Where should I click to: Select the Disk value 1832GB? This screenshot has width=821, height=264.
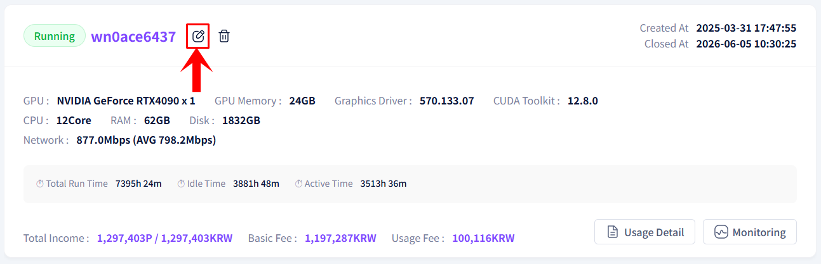(x=241, y=120)
